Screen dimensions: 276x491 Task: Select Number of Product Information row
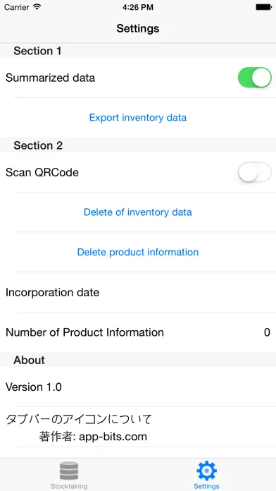(x=138, y=332)
